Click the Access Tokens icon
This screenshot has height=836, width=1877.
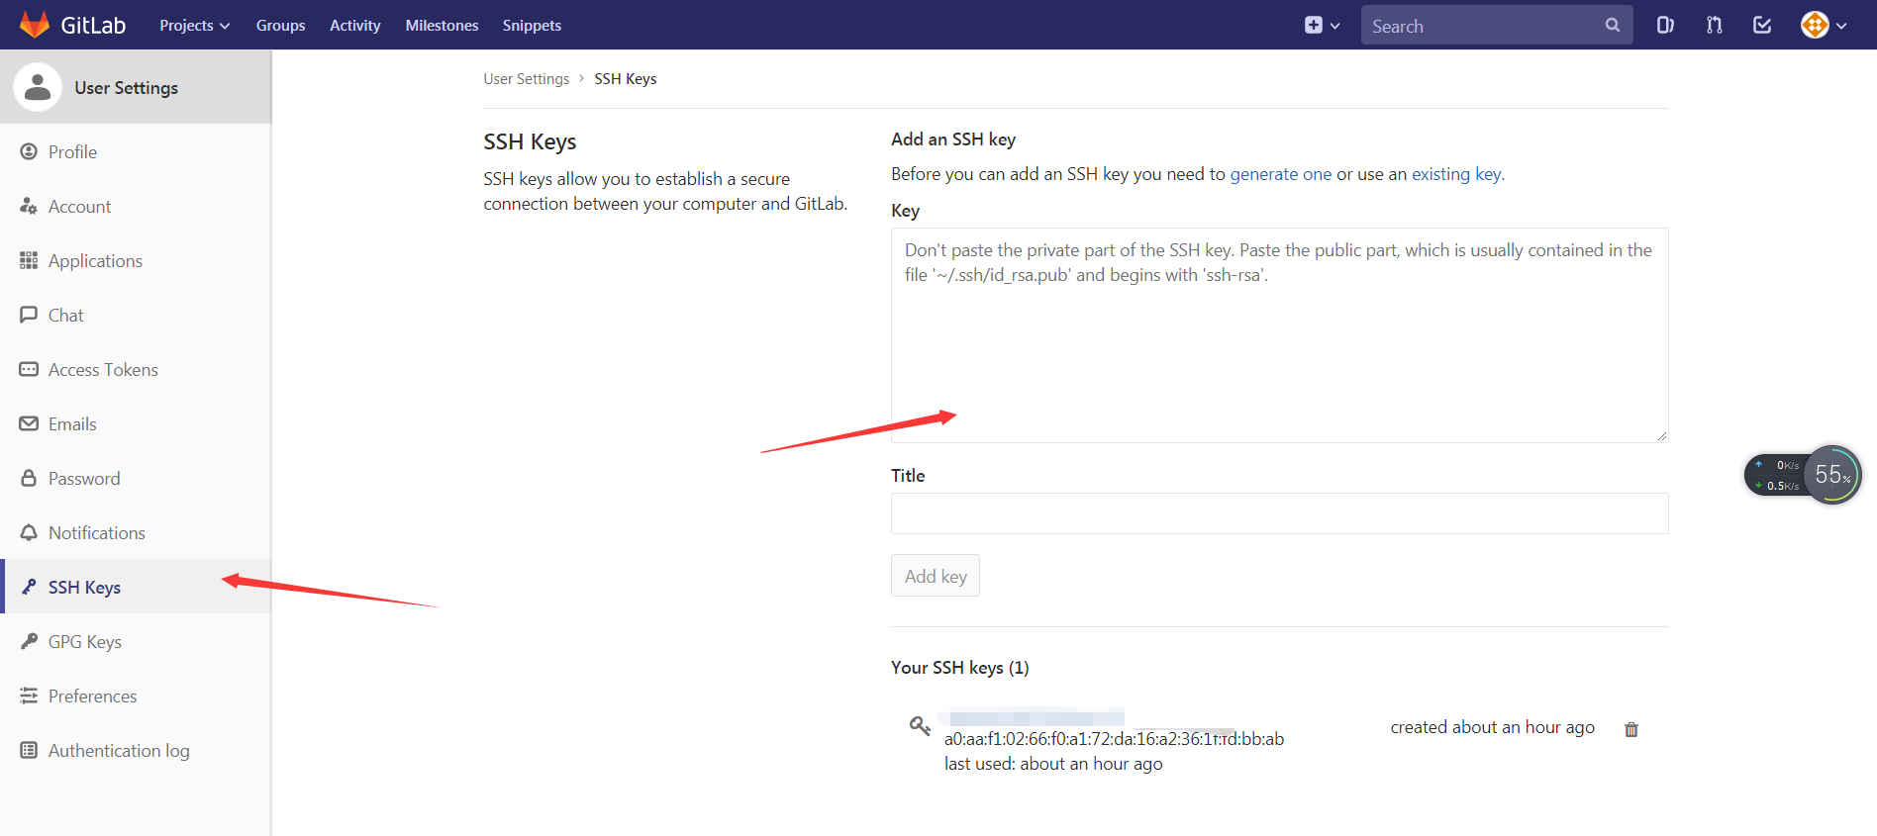[29, 369]
